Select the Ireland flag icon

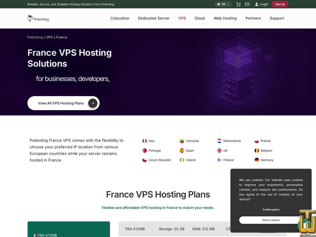tap(182, 160)
